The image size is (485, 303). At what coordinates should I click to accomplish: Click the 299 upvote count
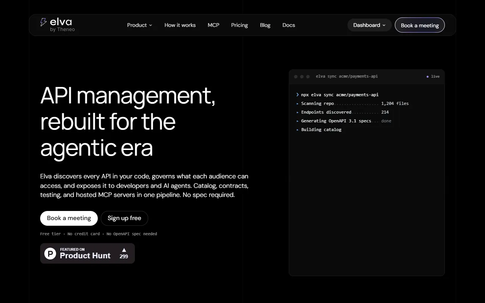124,256
